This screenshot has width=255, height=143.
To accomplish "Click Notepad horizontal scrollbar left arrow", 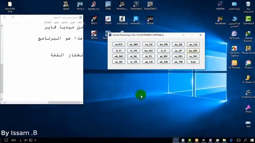I will click(5, 102).
